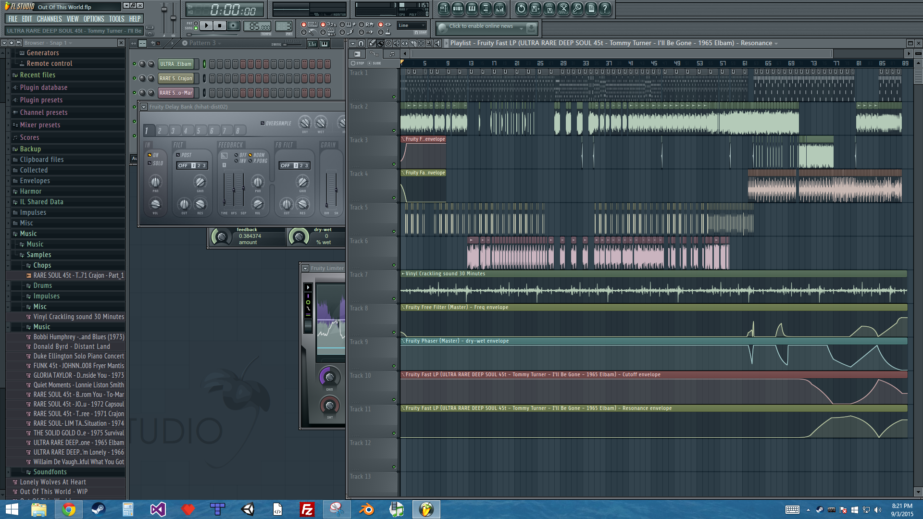Toggle the browser panel button
Screen dimensions: 923x519
click(486, 9)
